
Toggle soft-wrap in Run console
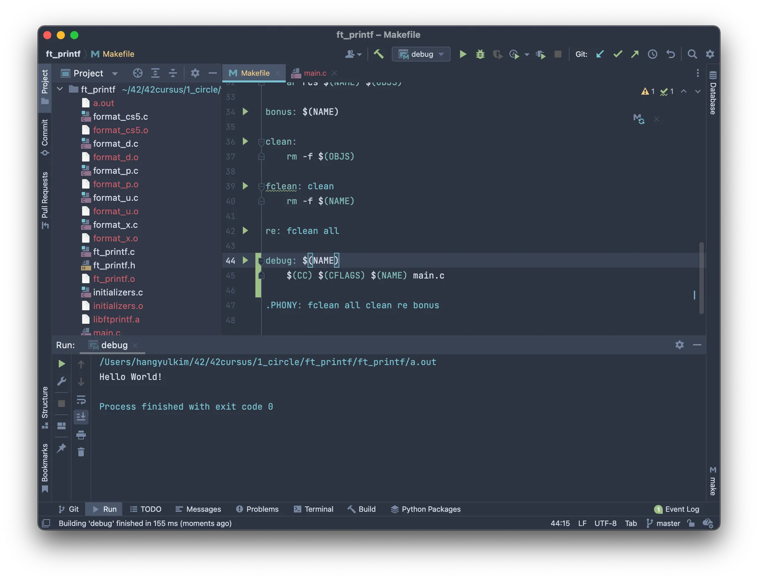click(x=81, y=400)
